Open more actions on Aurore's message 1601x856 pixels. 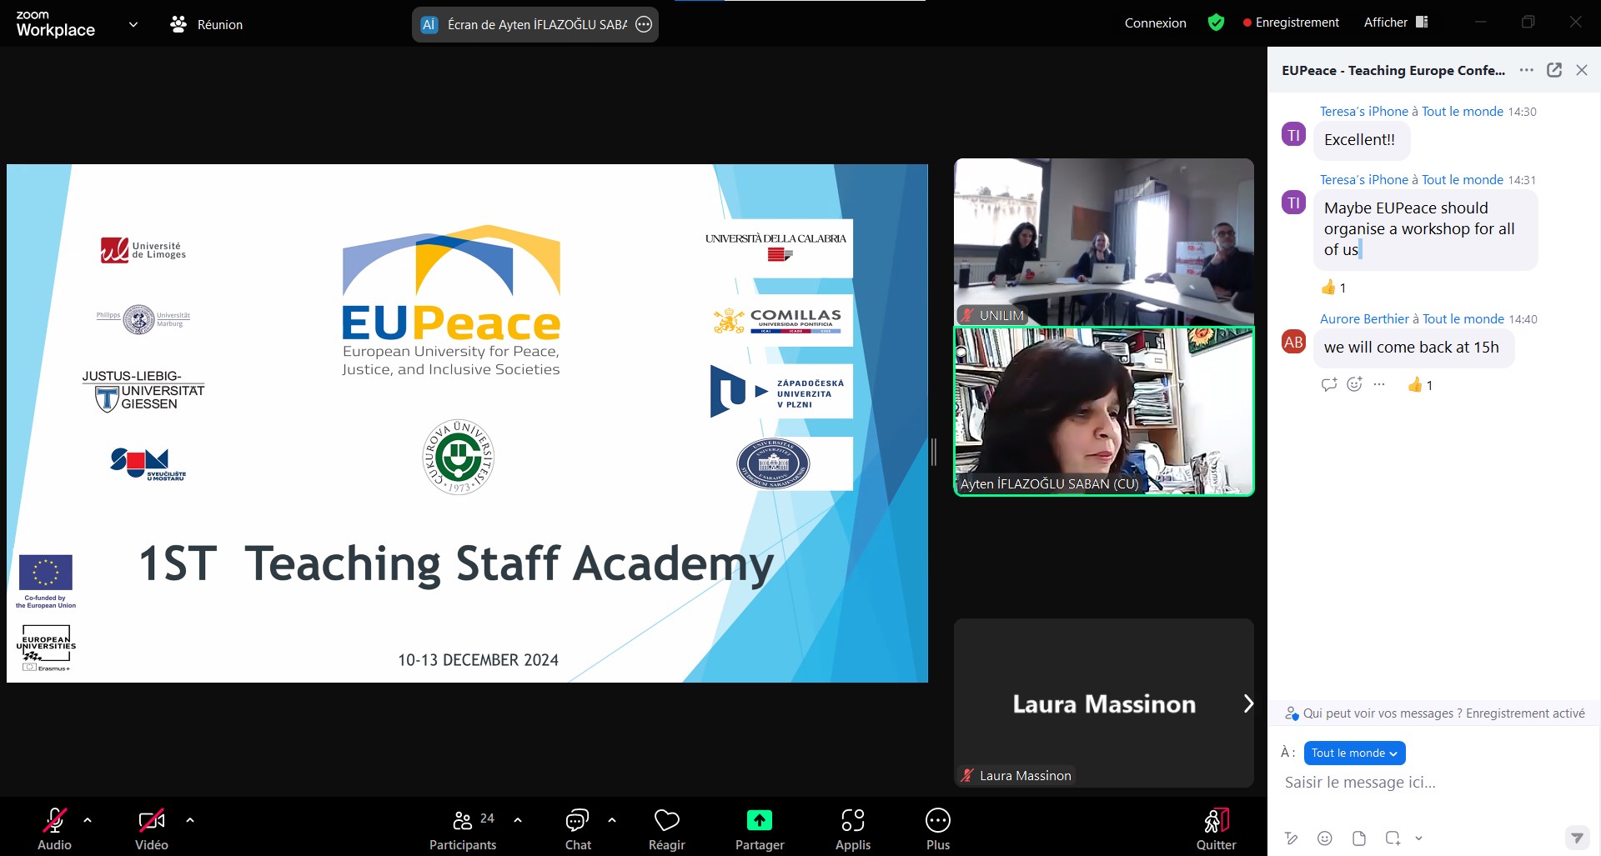tap(1379, 384)
